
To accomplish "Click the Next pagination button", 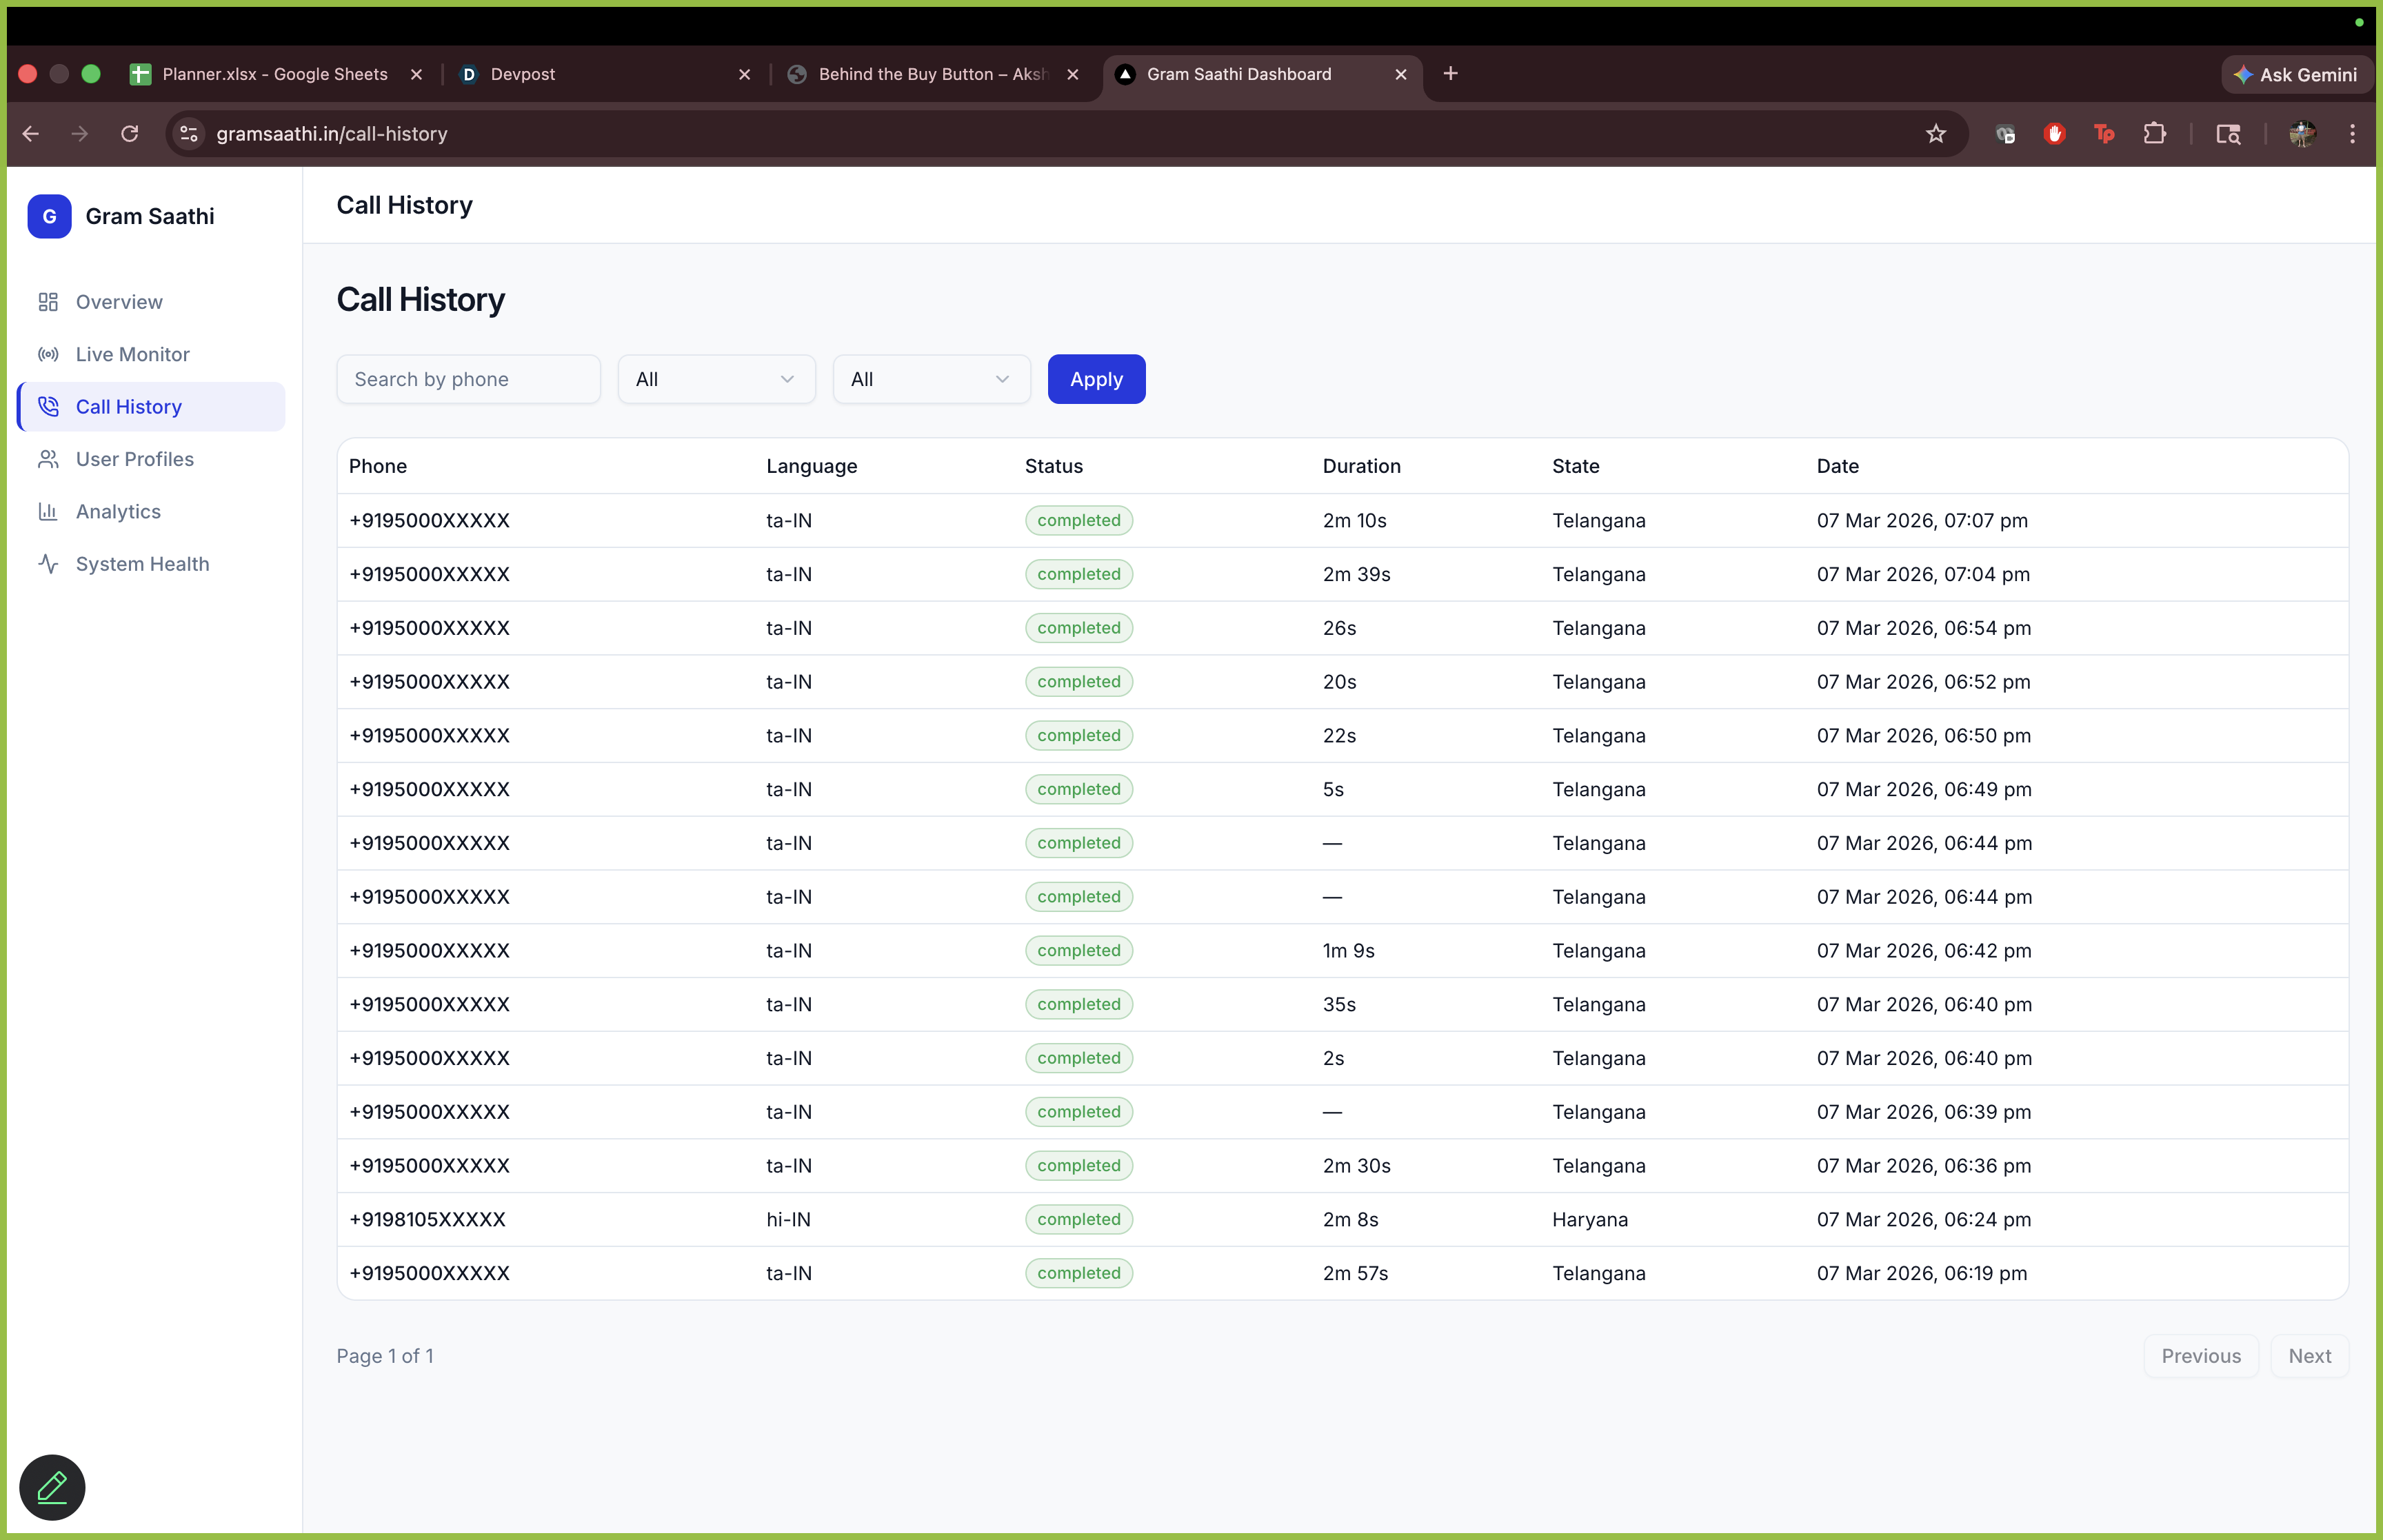I will [2309, 1356].
